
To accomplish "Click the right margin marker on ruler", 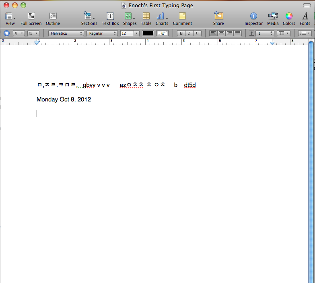I will [x=272, y=42].
